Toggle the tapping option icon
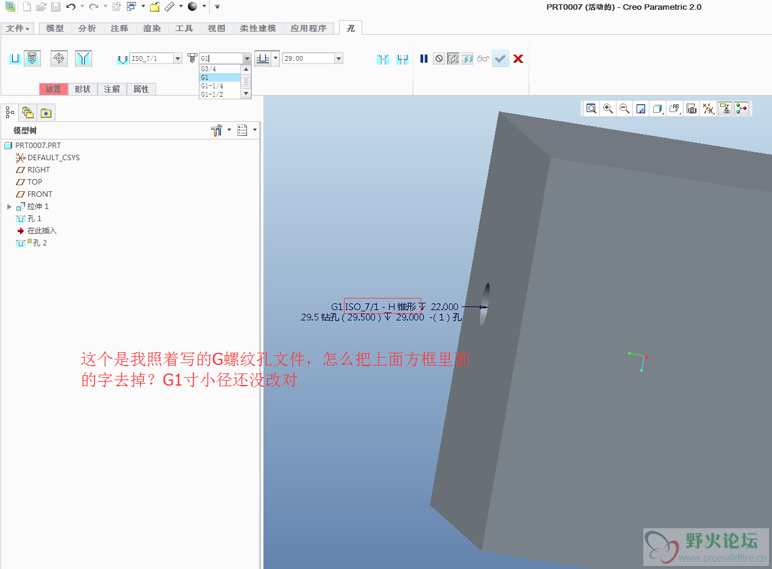772x569 pixels. point(59,58)
